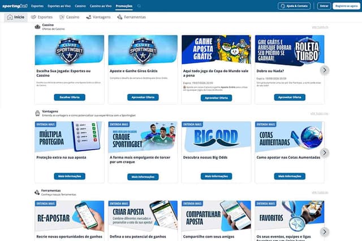Click the Sportingbet logo

coord(15,6)
